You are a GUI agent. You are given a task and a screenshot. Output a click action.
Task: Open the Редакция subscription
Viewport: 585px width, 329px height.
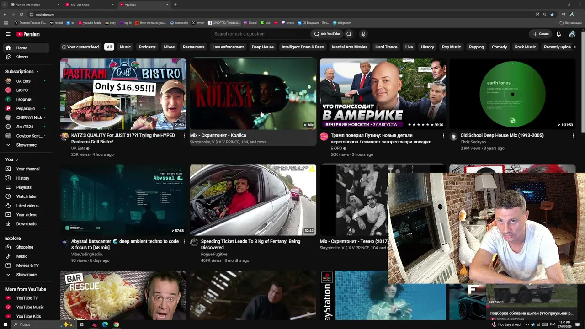[x=25, y=108]
